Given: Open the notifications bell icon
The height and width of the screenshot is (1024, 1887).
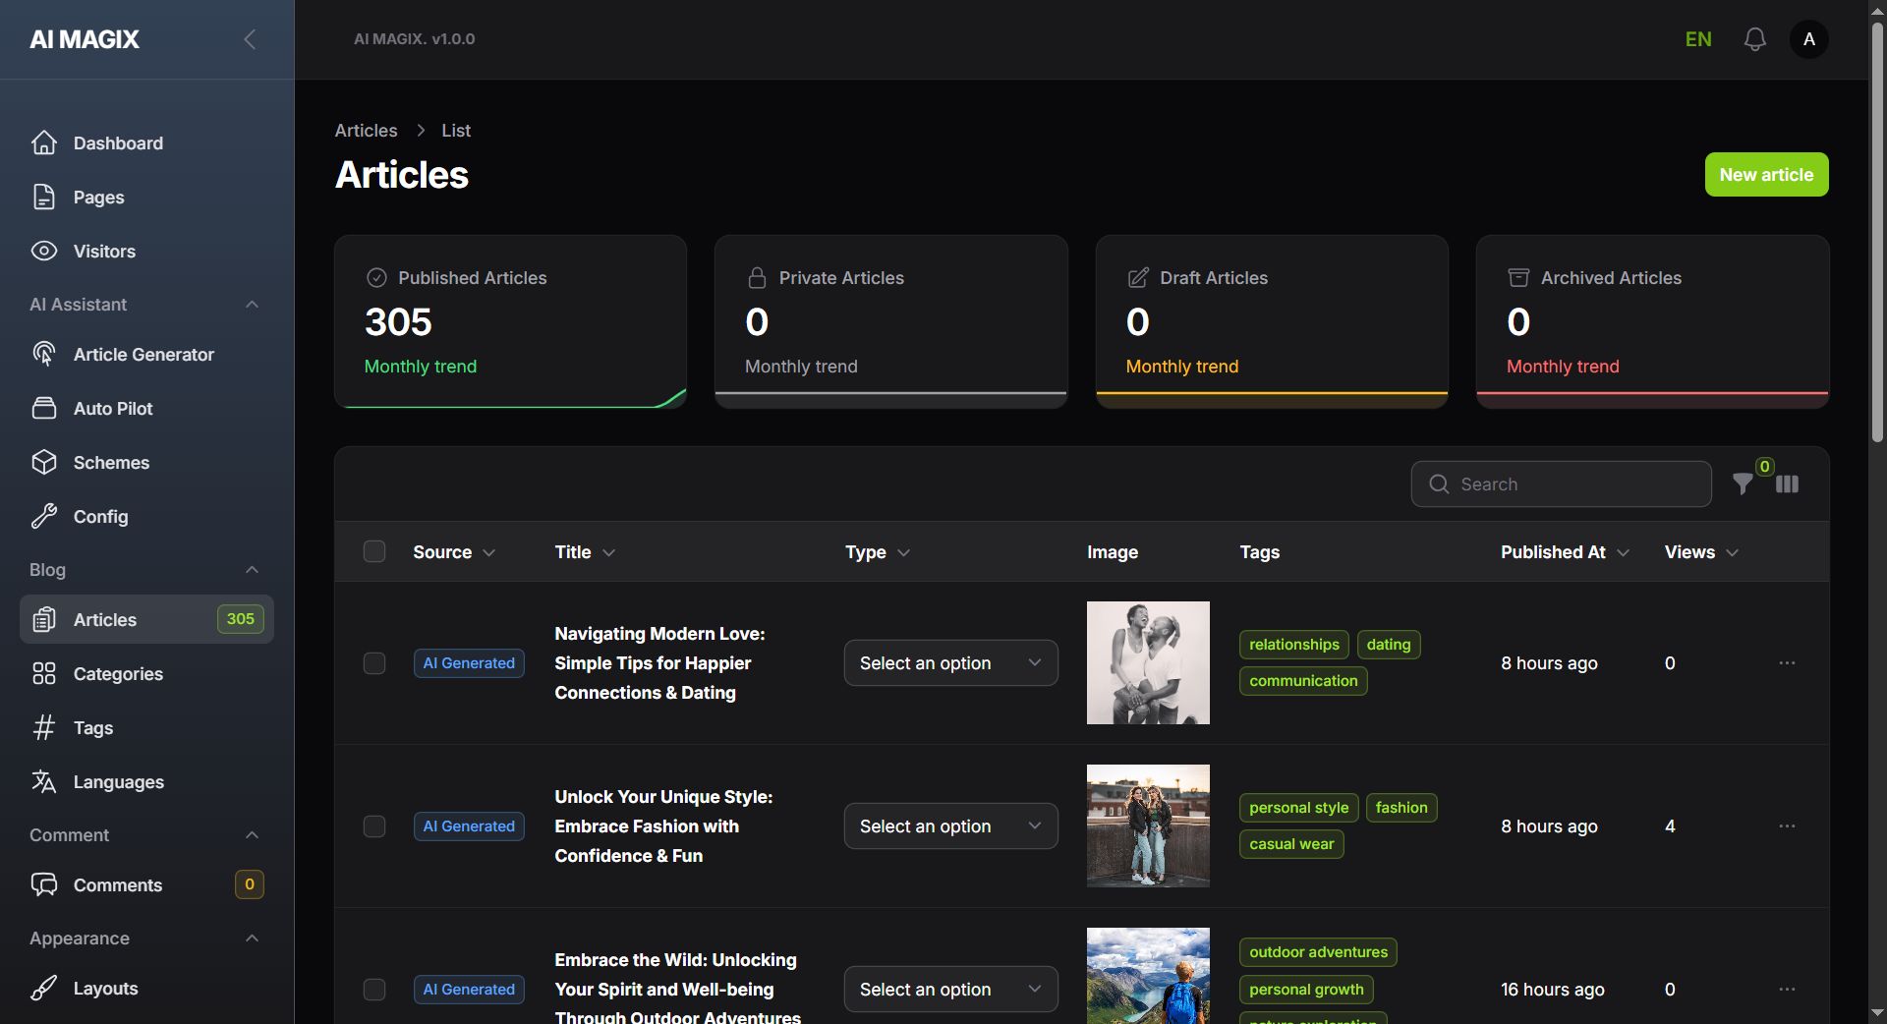Looking at the screenshot, I should point(1754,39).
